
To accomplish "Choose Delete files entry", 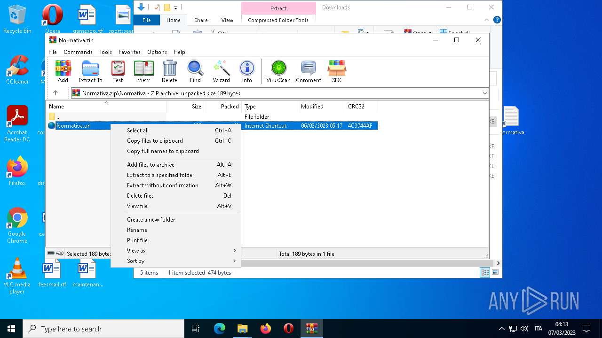I will pos(176,196).
